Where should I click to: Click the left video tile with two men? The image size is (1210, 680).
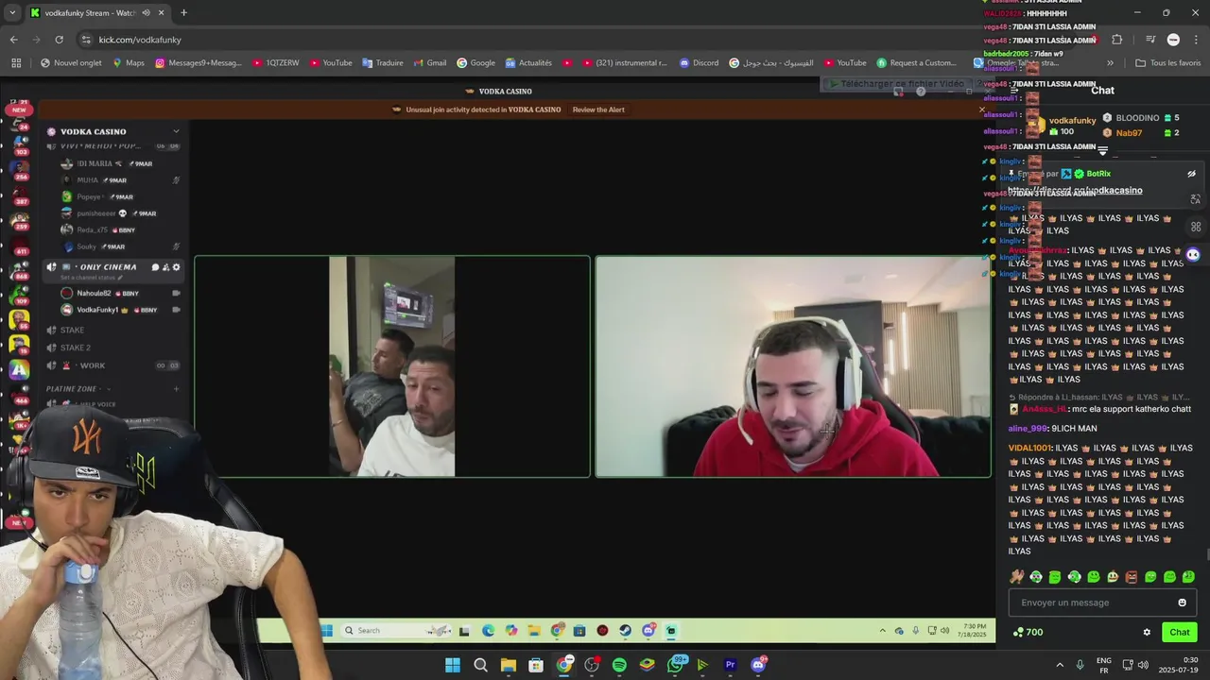(392, 366)
